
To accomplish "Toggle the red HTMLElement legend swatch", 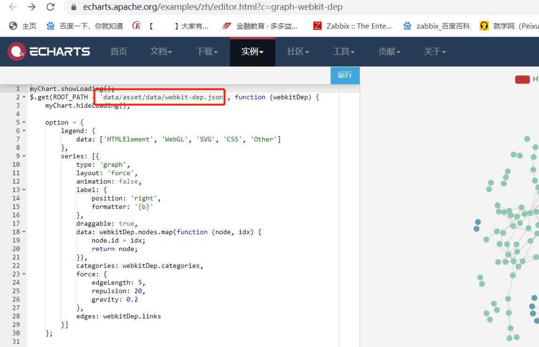I will [522, 80].
